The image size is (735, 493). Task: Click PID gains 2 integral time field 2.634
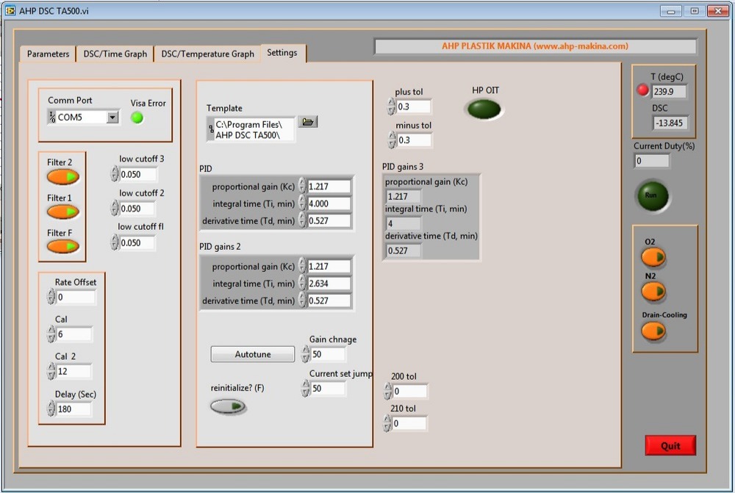pyautogui.click(x=329, y=284)
